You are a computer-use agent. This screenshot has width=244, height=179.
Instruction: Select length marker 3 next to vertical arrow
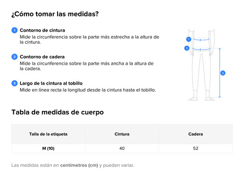223,73
